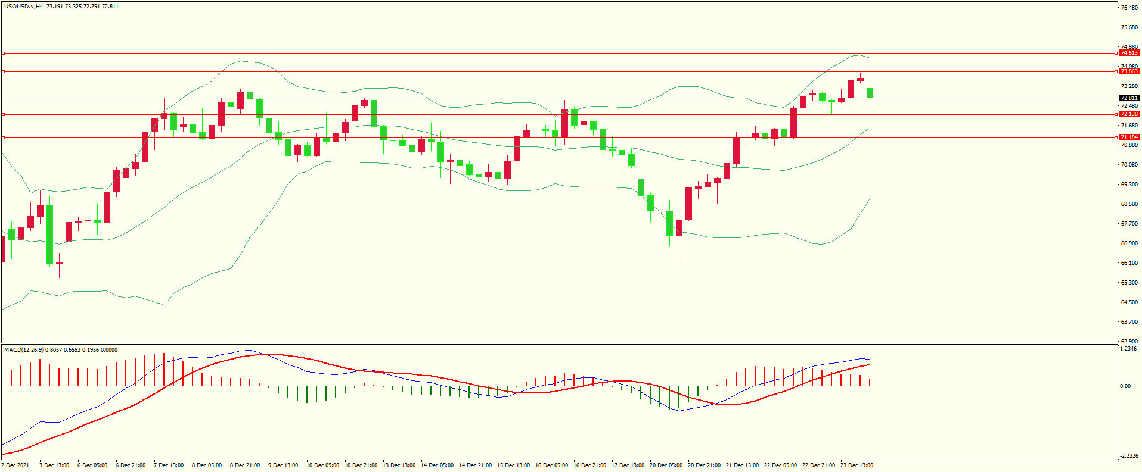Image resolution: width=1142 pixels, height=472 pixels.
Task: Select the 7 Dec 13:00 time label
Action: click(169, 465)
